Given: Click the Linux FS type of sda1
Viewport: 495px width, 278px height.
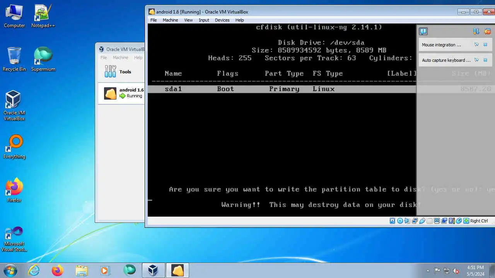Looking at the screenshot, I should (x=324, y=89).
